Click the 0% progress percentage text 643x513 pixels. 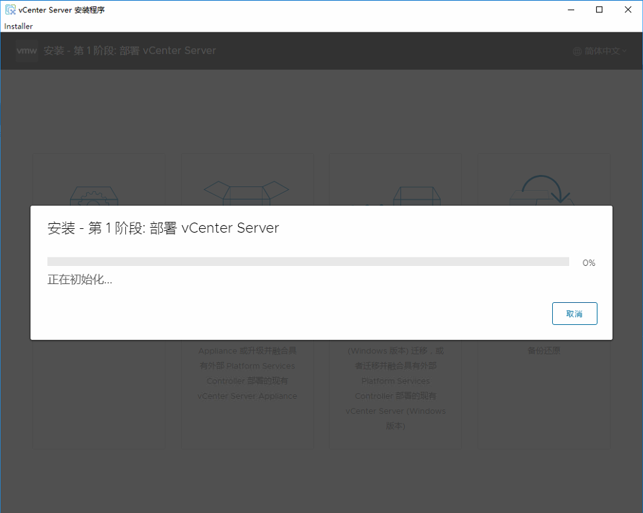click(x=589, y=263)
